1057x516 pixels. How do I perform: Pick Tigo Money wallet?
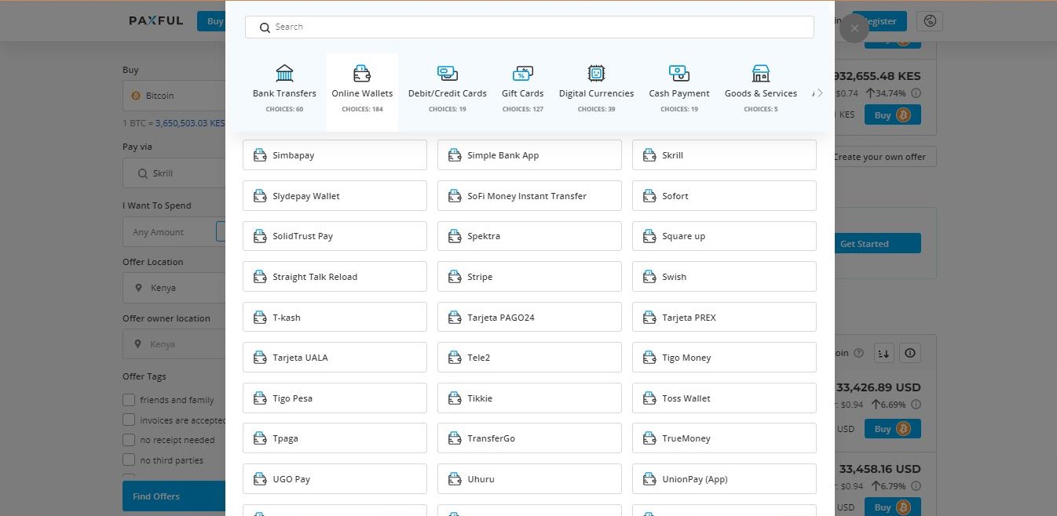point(724,358)
